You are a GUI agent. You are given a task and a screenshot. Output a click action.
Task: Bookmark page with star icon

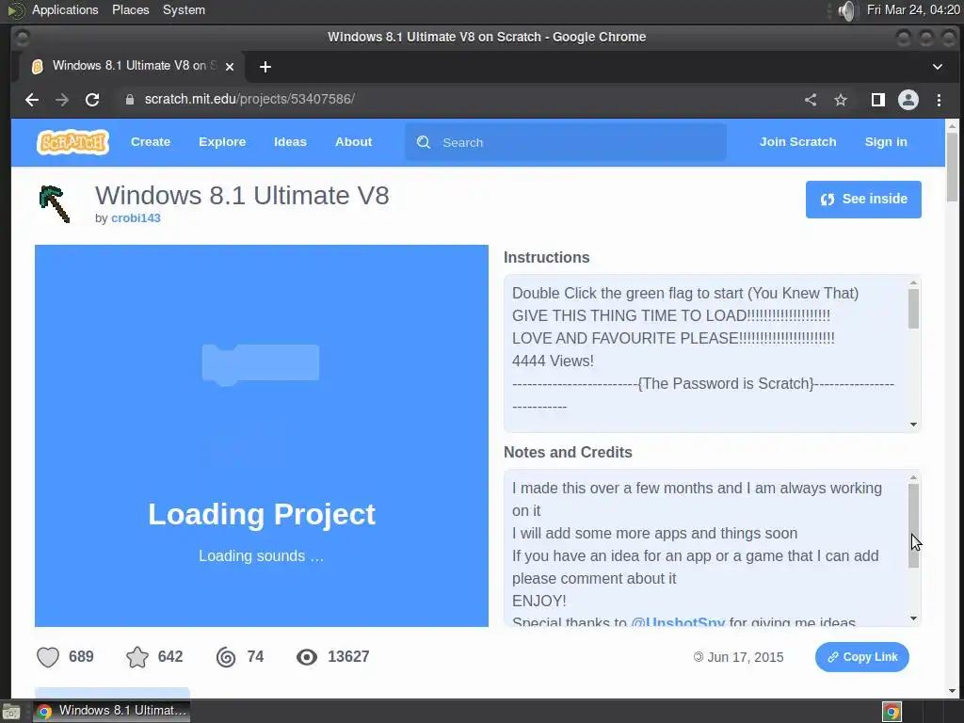(x=841, y=100)
